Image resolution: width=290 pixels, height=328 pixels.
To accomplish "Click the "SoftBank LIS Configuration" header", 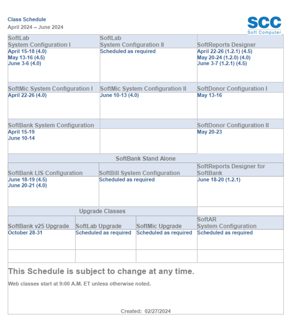I will pos(45,173).
